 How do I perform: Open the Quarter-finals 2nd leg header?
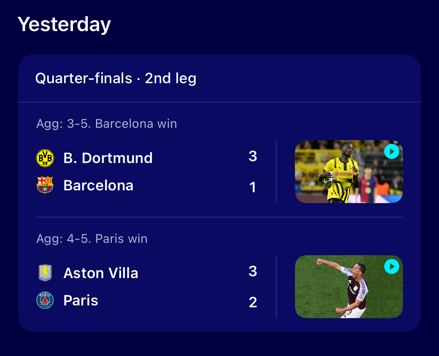[116, 78]
